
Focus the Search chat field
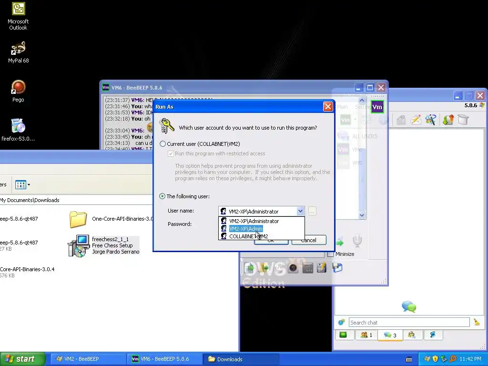409,323
